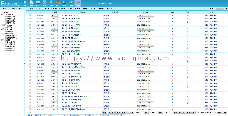Tick the checkbox for row ID 31660915
The width and height of the screenshot is (228, 116).
tap(30, 35)
